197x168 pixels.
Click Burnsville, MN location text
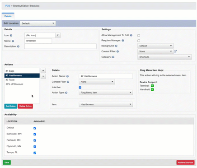point(14,134)
